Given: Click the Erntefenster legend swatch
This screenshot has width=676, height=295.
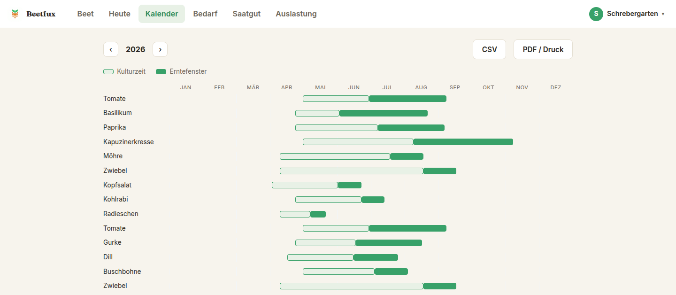Looking at the screenshot, I should click(x=161, y=72).
